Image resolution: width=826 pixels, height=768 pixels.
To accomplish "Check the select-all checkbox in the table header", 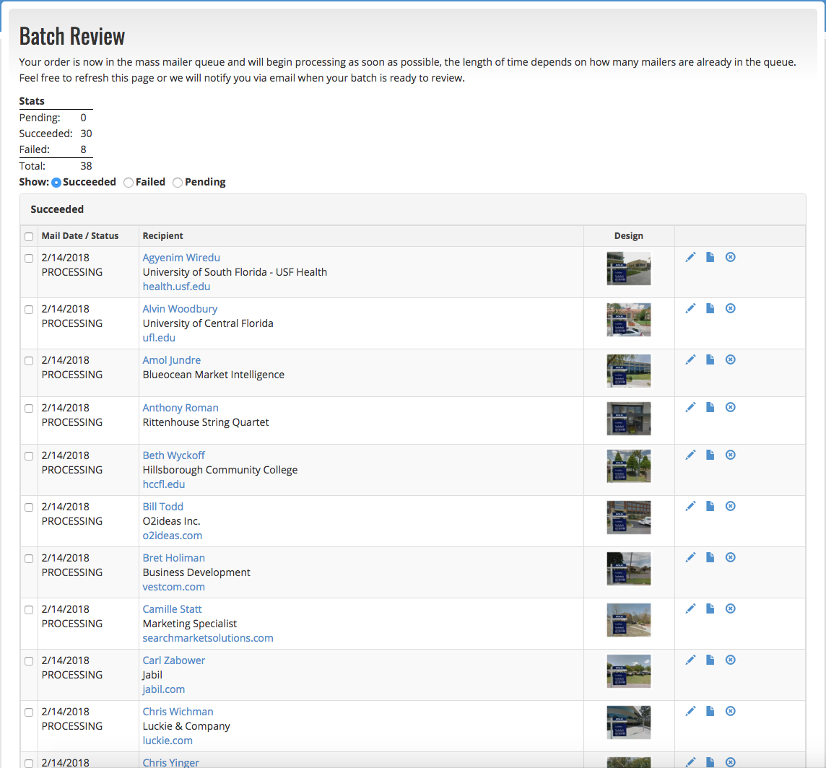I will point(29,237).
